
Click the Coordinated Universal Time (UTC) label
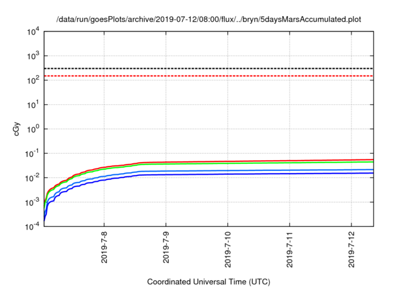(x=209, y=282)
